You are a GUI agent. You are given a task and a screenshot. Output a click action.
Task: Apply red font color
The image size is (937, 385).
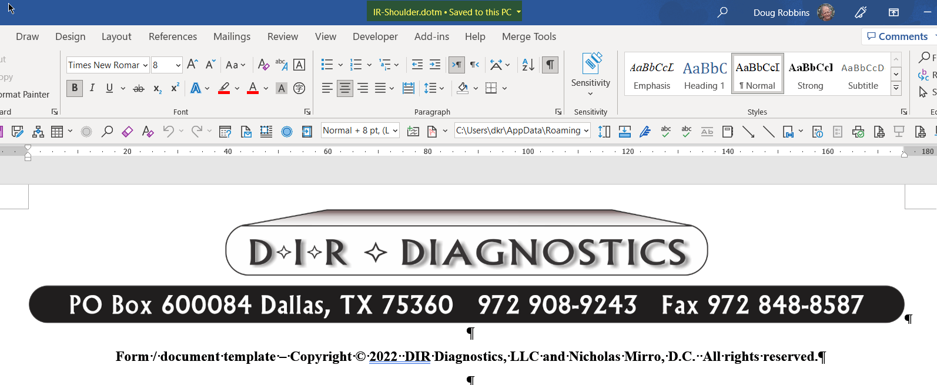point(253,88)
